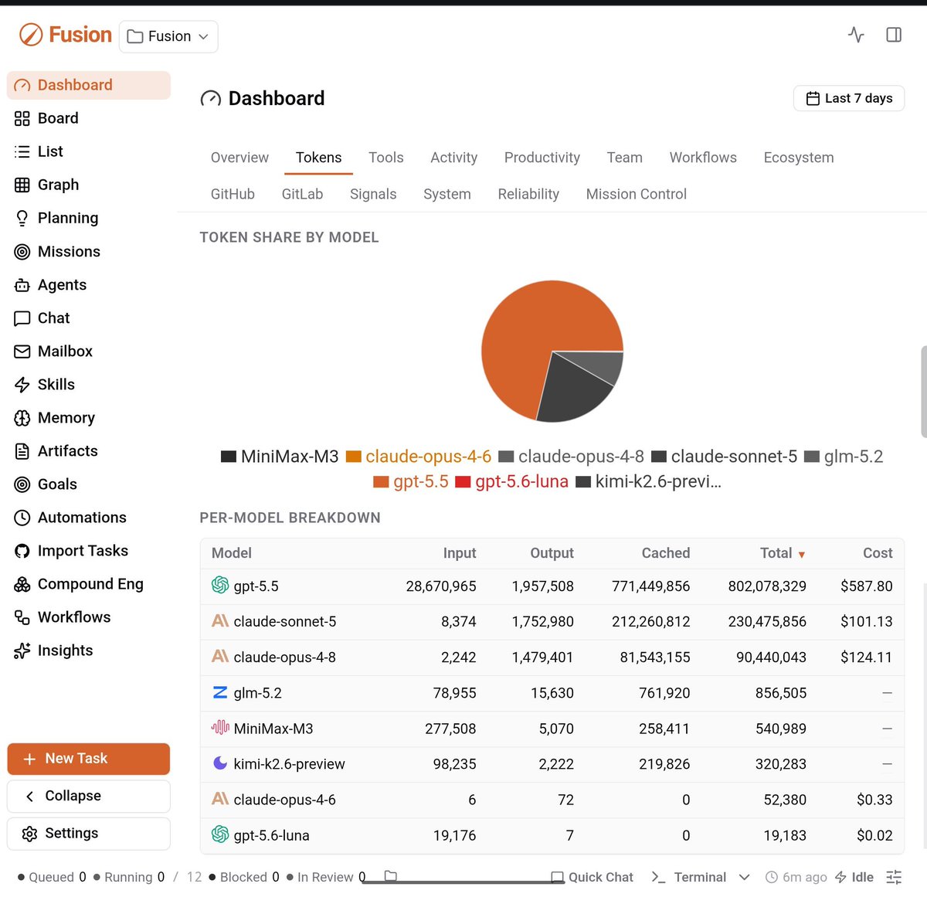Click the folder icon in status bar
Screen dimensions: 927x897
(391, 876)
